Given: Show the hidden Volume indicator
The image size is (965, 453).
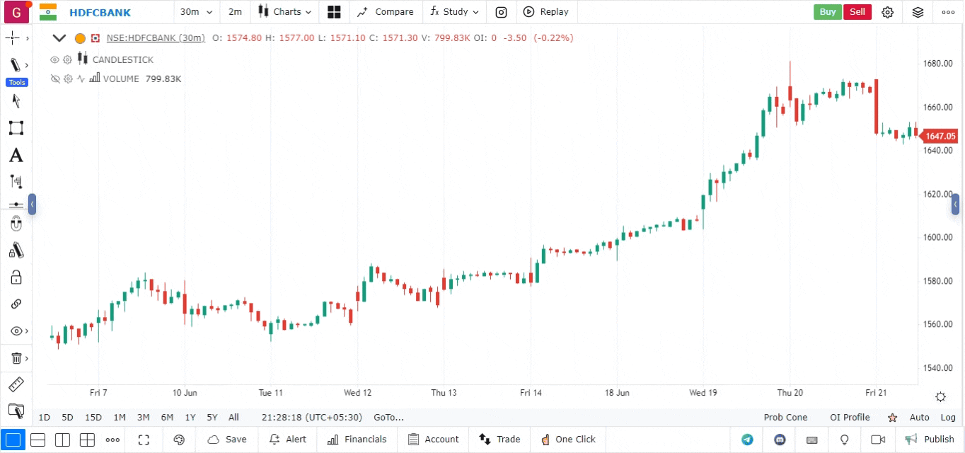Looking at the screenshot, I should pyautogui.click(x=54, y=79).
